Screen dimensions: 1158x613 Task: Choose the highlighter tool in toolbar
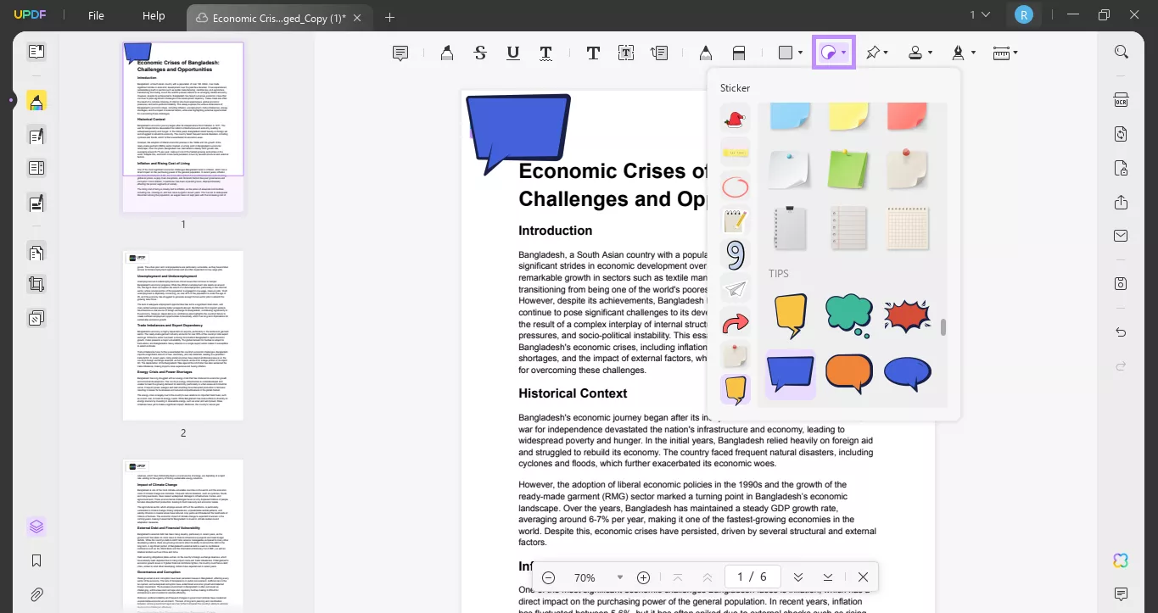(x=446, y=53)
